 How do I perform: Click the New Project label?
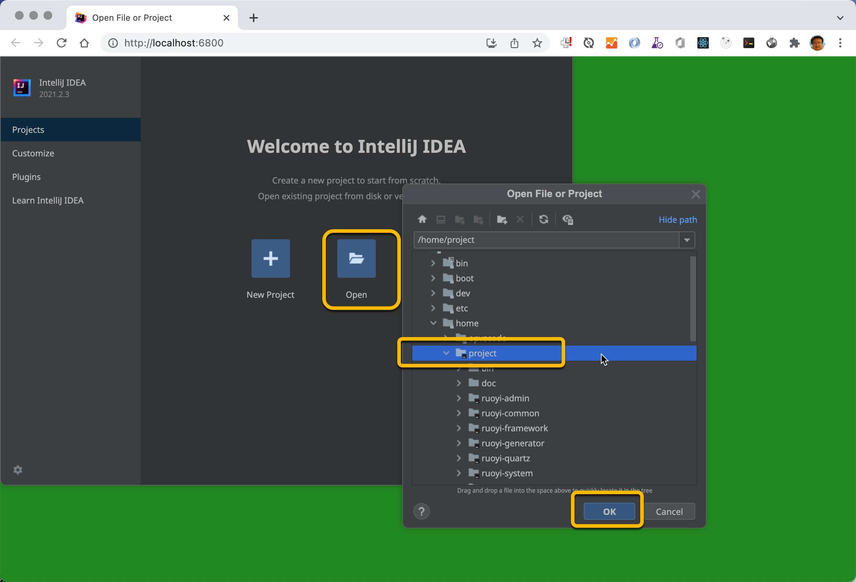(270, 295)
